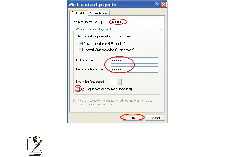Switch to the Authentication tab
This screenshot has width=236, height=157.
pos(99,13)
